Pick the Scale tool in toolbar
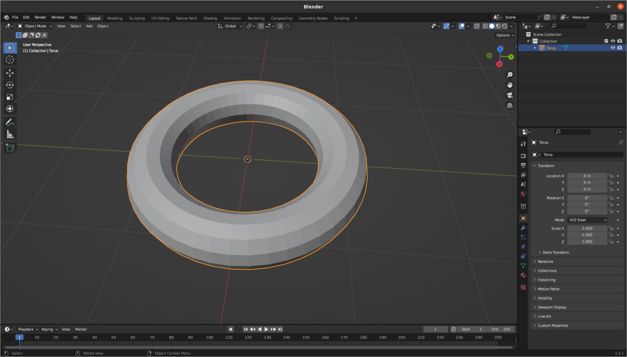Image resolution: width=627 pixels, height=357 pixels. [10, 97]
